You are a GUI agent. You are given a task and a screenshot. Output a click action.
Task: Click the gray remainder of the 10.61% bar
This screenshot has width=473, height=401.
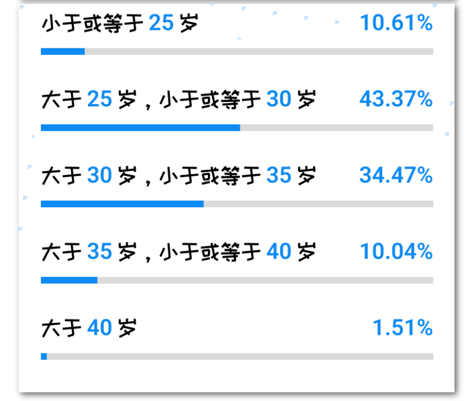(x=259, y=51)
